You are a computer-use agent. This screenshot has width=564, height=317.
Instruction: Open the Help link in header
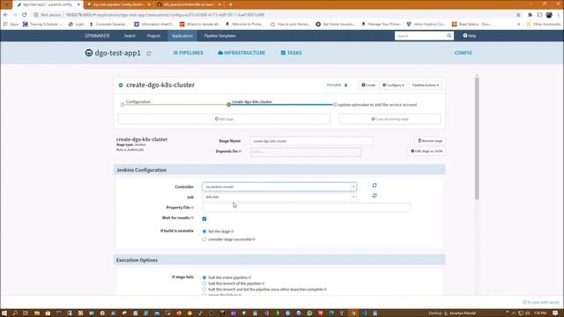(470, 35)
